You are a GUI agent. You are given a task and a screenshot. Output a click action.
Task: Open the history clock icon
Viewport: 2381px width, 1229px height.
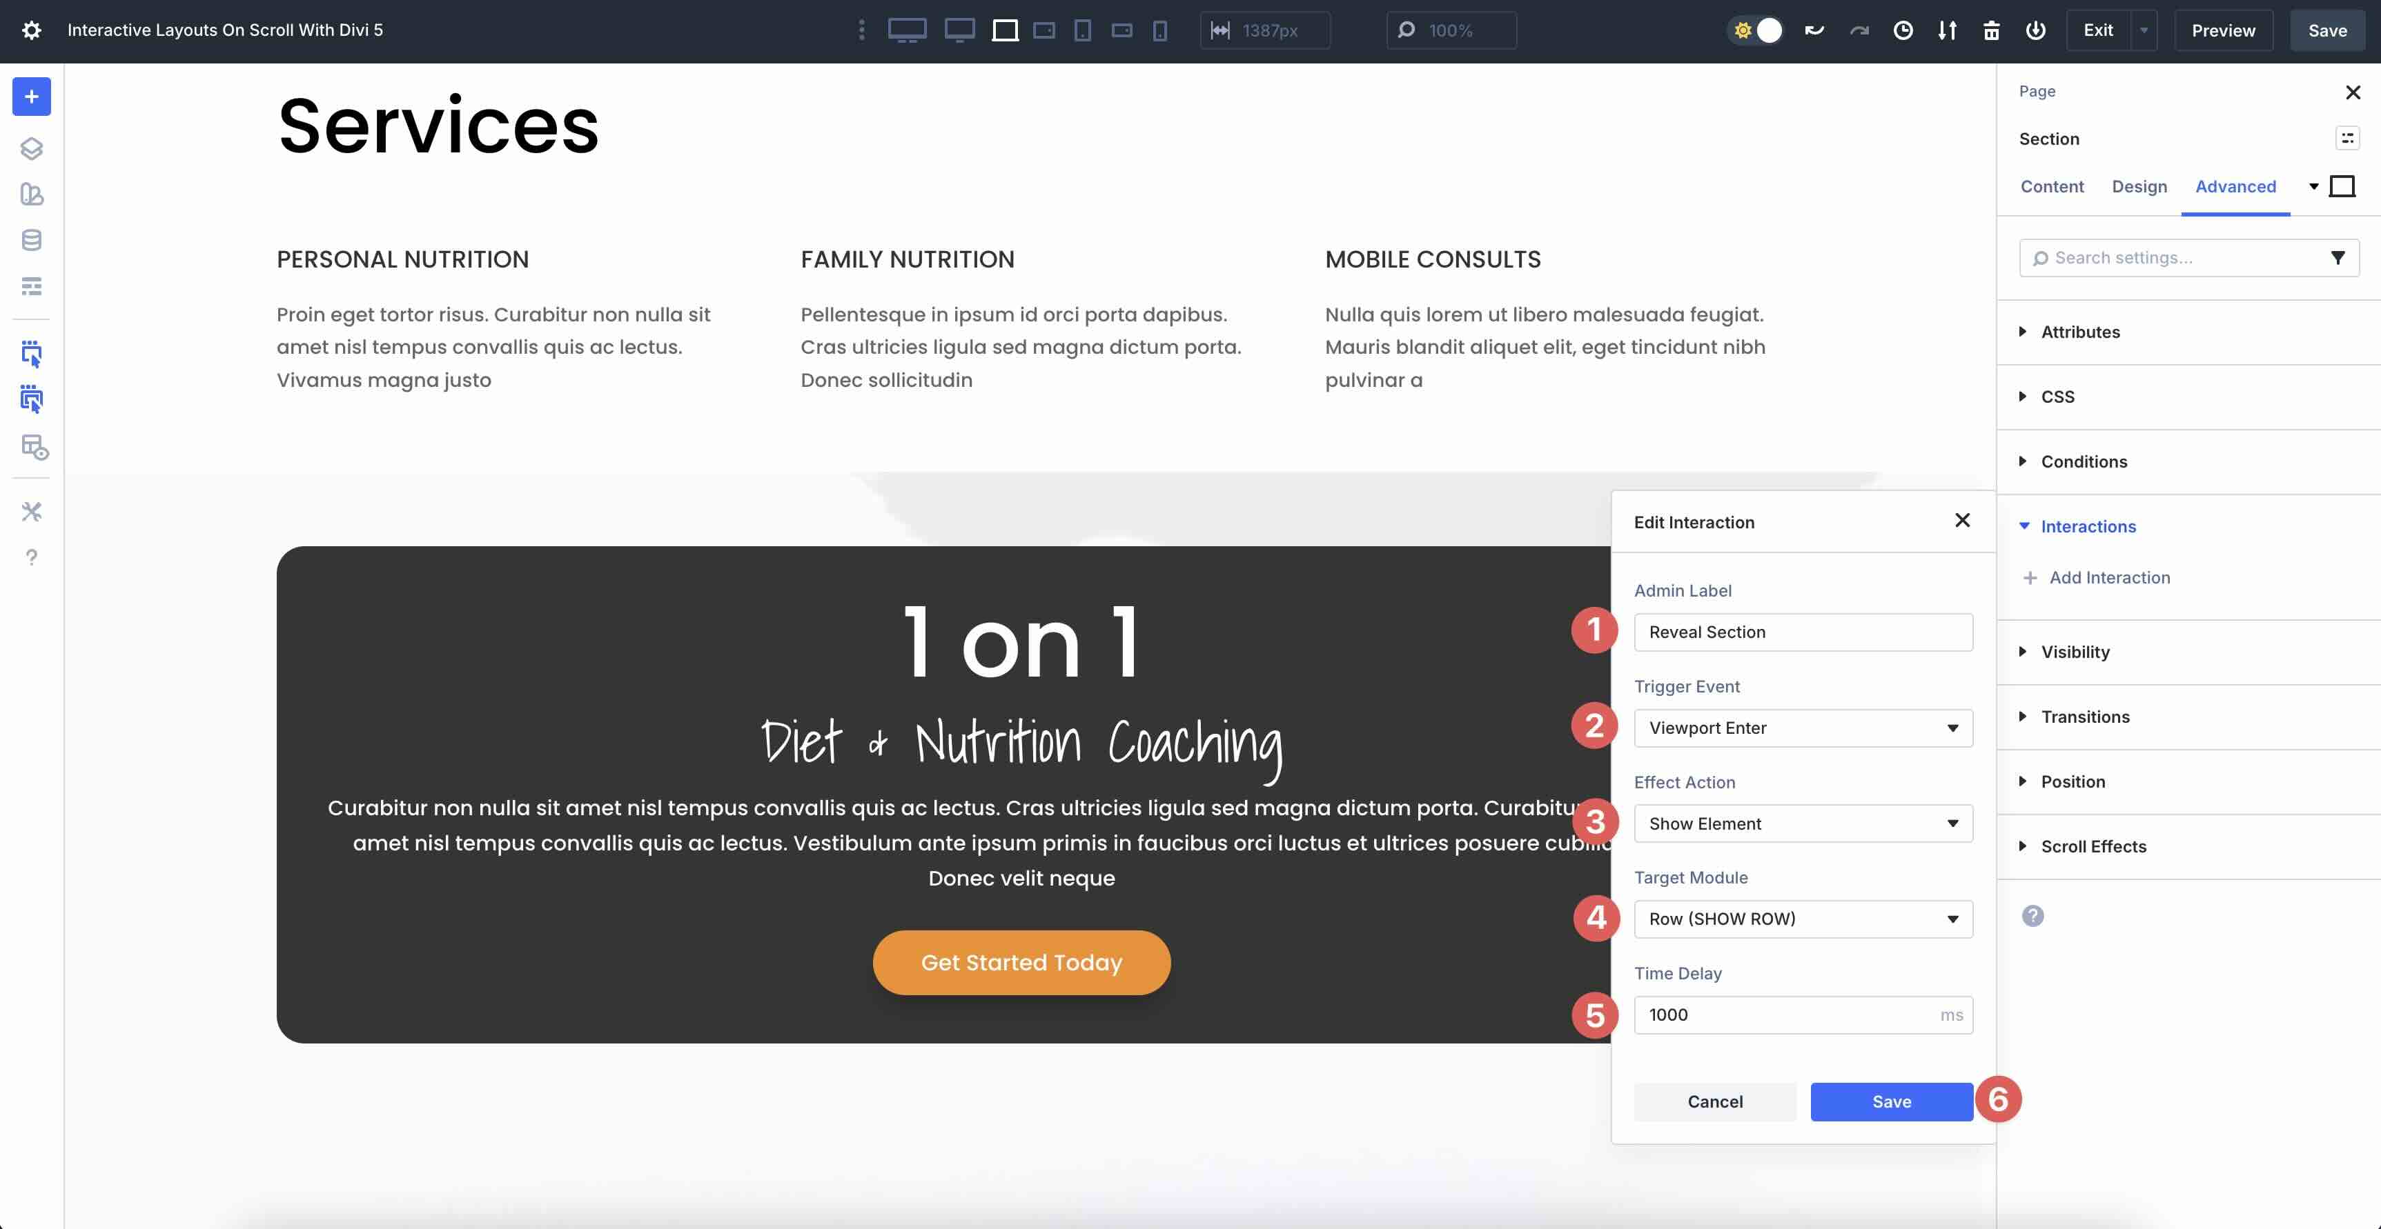click(1903, 30)
